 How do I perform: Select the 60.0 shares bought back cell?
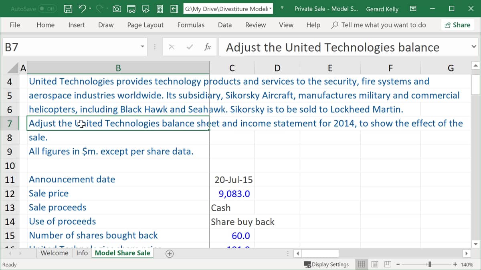(232, 236)
